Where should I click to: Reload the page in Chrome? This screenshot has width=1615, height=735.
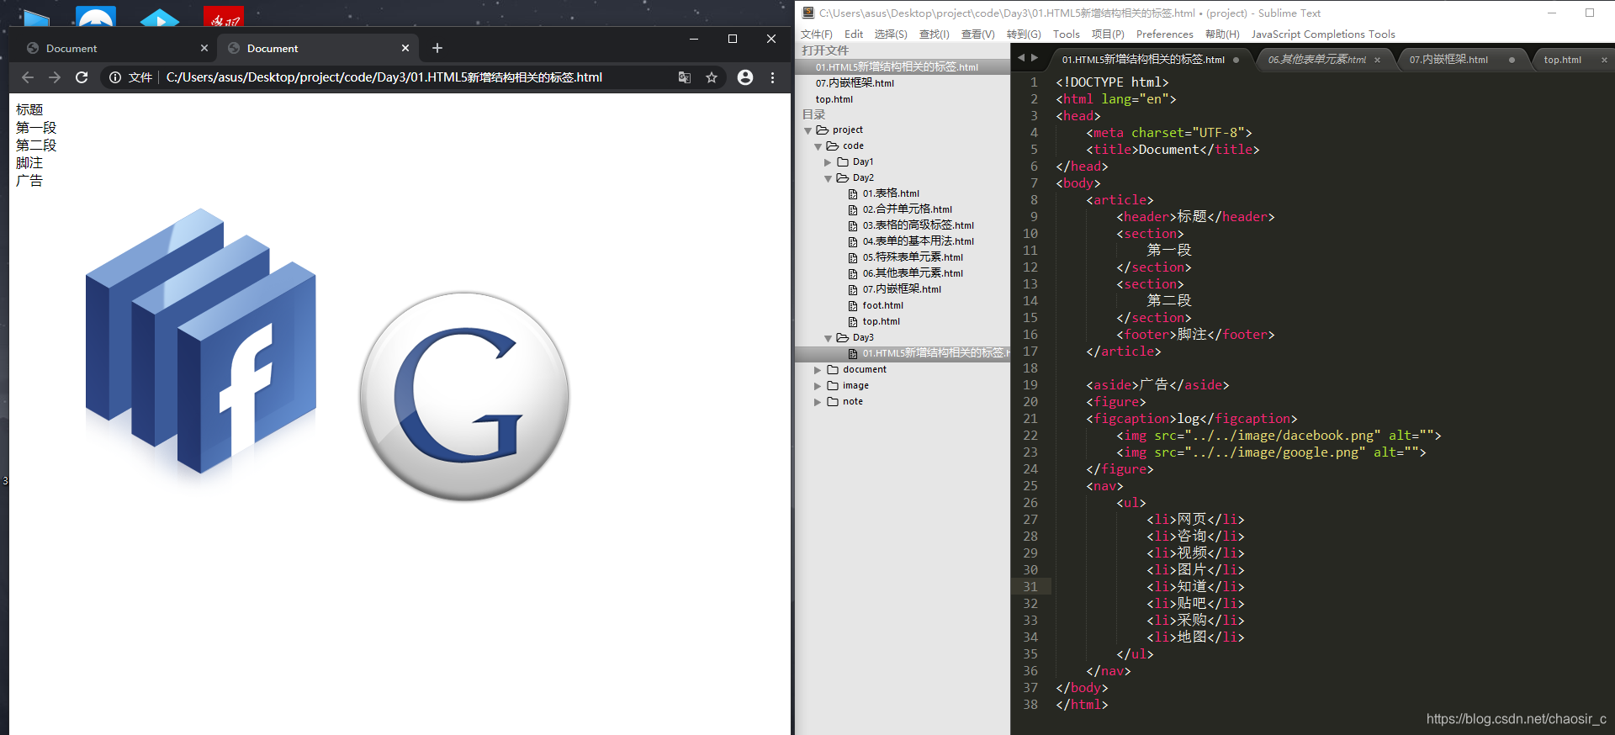coord(82,77)
